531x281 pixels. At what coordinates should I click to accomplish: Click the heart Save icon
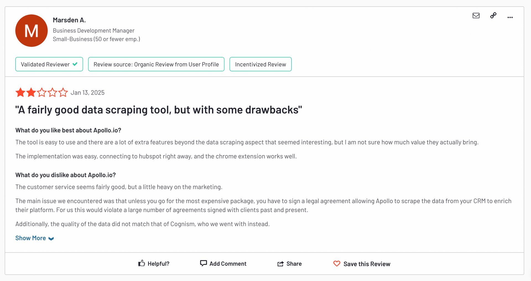point(337,264)
